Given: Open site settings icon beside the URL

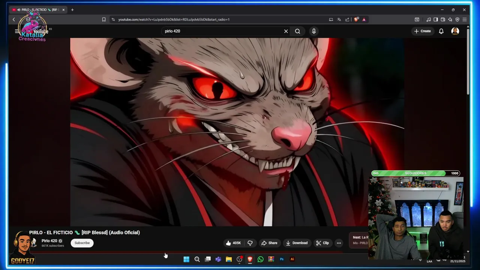Looking at the screenshot, I should pyautogui.click(x=113, y=19).
